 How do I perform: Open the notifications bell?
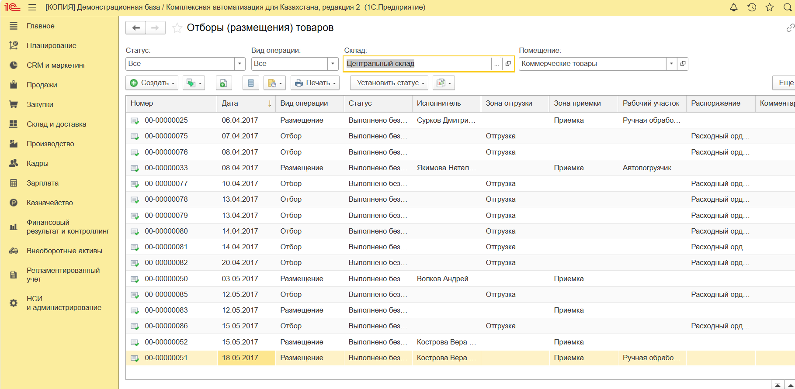coord(734,7)
